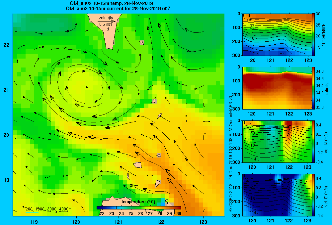
Task: Click latitude label 21 on main map axis
Action: tap(7, 90)
